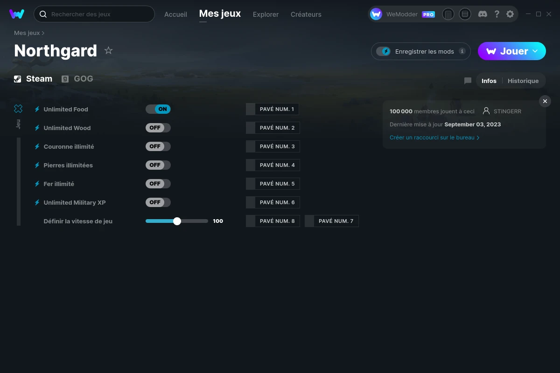Toggle Enregistrer les mods switch

point(384,51)
